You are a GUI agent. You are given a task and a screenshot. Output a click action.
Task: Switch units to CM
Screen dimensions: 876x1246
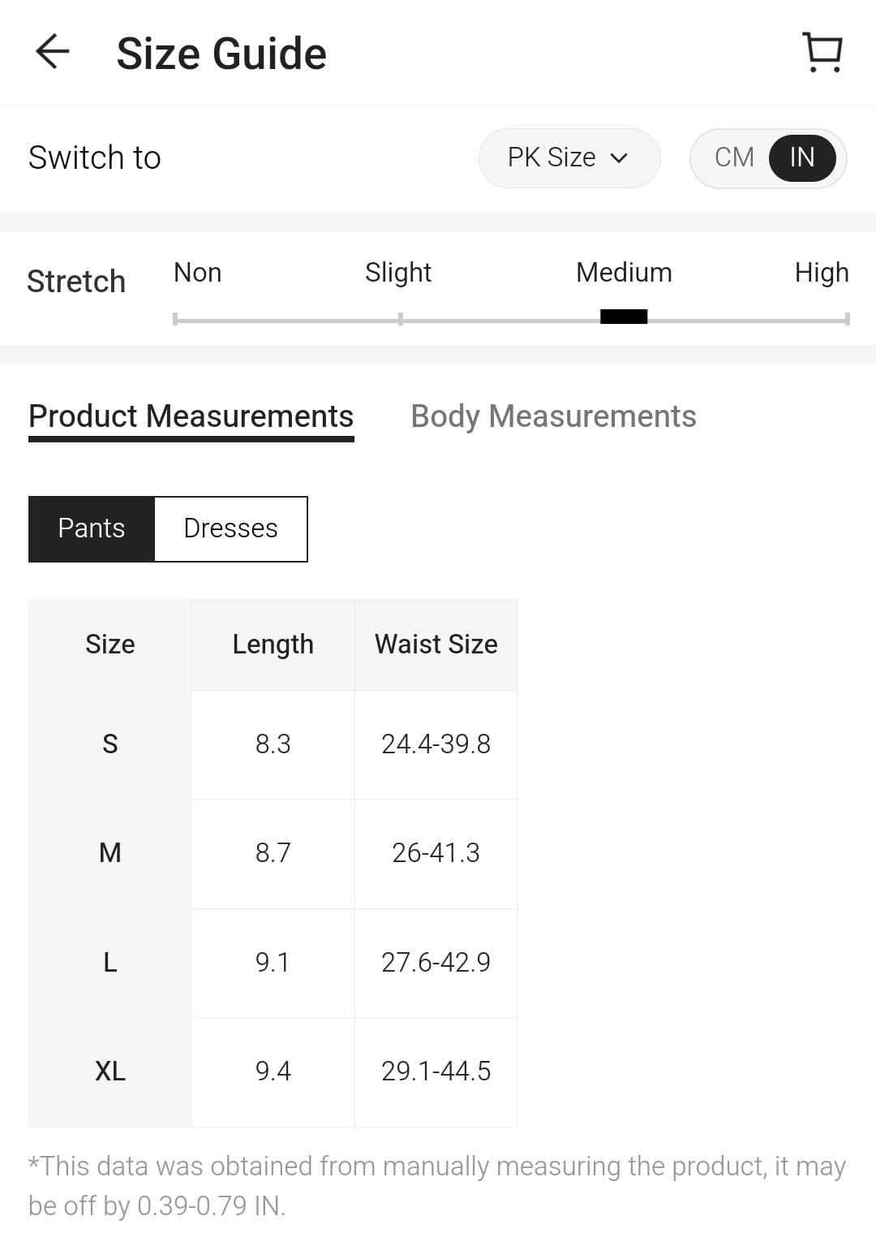[734, 157]
